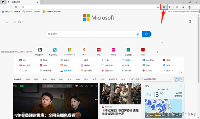Open the browser Settings and more menu
This screenshot has width=200, height=119.
196,7
